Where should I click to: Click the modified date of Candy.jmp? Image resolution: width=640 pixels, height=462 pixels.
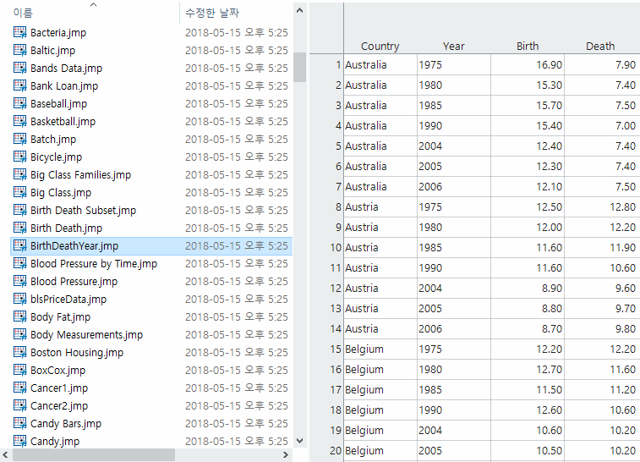[237, 441]
